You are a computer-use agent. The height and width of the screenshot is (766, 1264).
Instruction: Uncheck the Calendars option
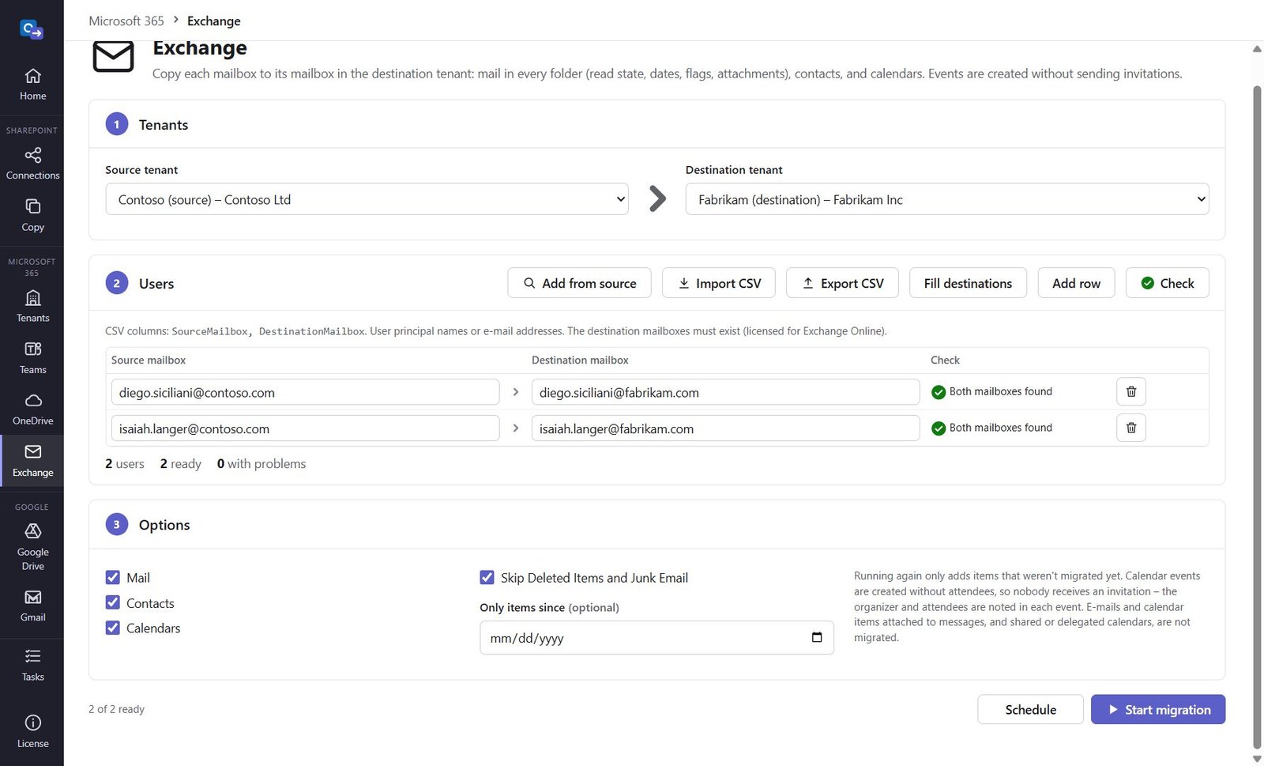[113, 628]
